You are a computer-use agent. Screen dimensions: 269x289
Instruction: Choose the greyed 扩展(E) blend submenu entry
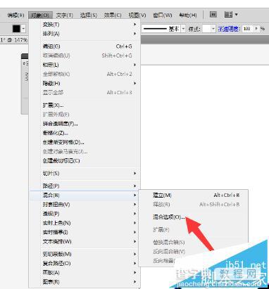pyautogui.click(x=193, y=230)
